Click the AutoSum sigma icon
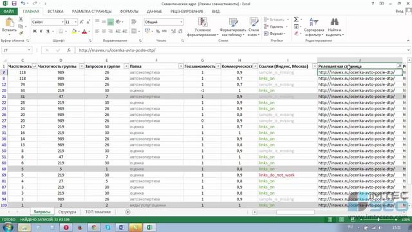The height and width of the screenshot is (232, 412). coord(296,19)
